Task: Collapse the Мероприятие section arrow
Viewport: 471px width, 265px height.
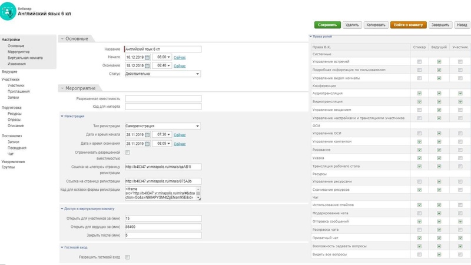Action: click(x=62, y=88)
